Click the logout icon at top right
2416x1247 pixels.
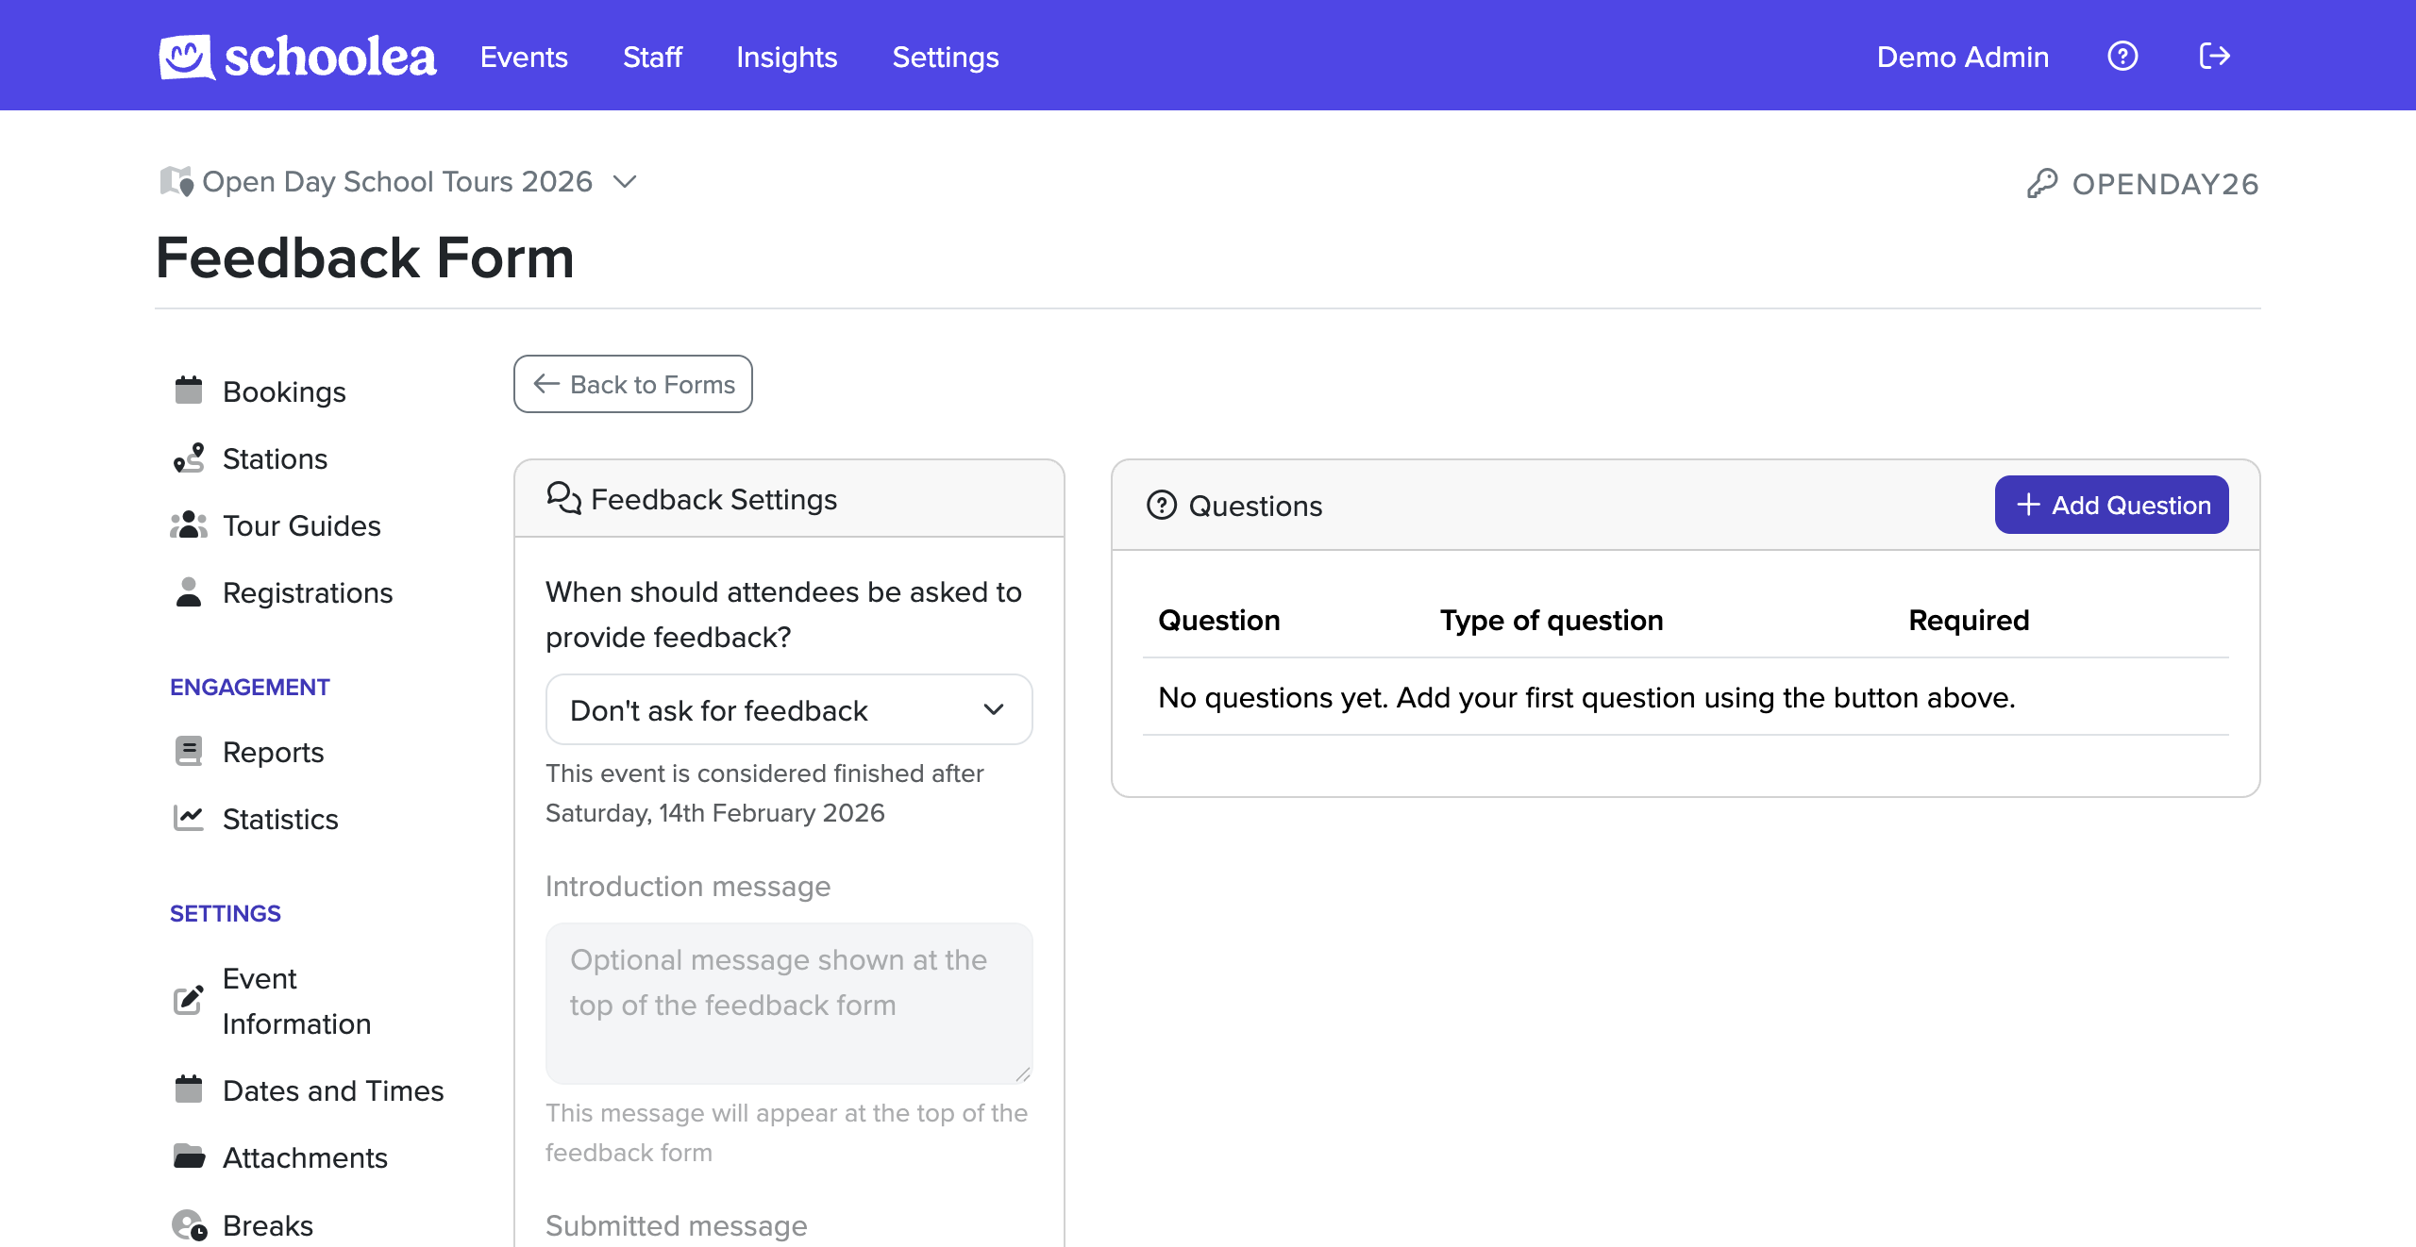click(x=2214, y=56)
